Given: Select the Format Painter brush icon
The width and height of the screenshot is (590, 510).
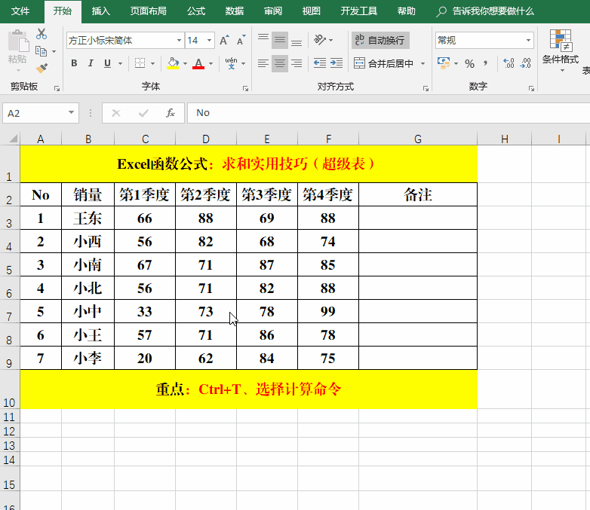Looking at the screenshot, I should pos(41,68).
